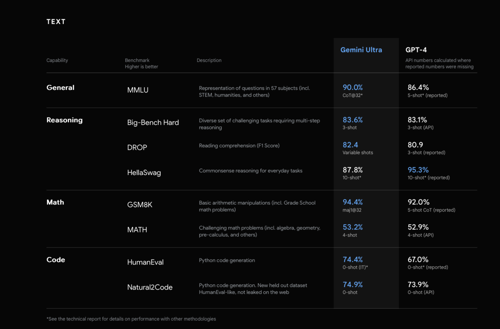
Task: Click the technical report footnote text
Action: [131, 319]
